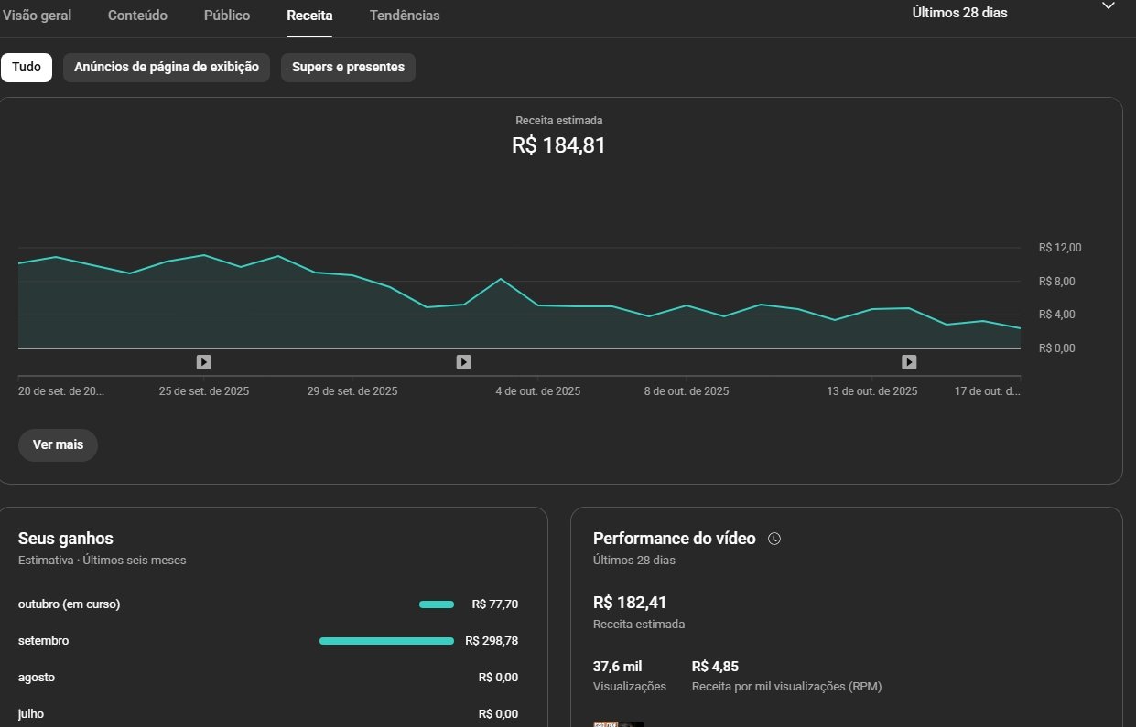Go to the Público tab
1136x727 pixels.
(227, 16)
